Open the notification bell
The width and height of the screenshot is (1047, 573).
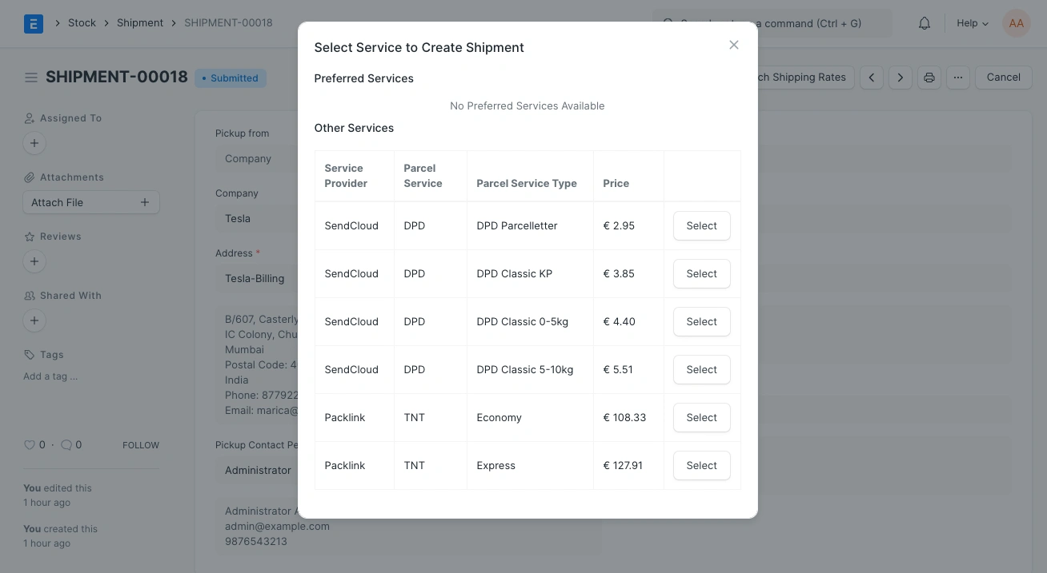924,23
